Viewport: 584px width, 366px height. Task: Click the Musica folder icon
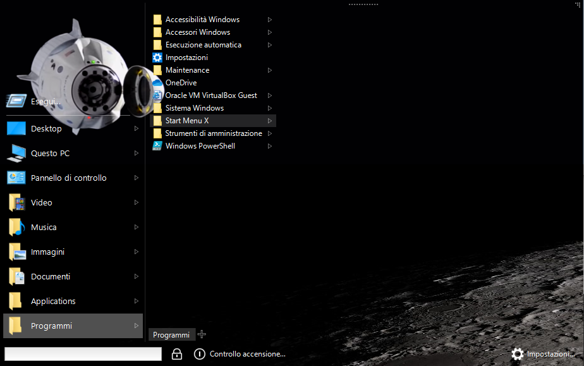(x=17, y=227)
